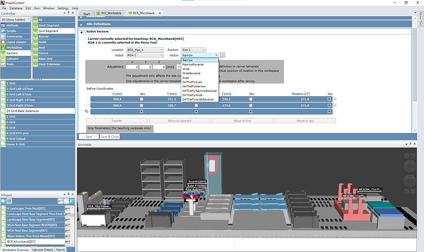Click the Save button
This screenshot has height=252, width=424.
(88, 137)
